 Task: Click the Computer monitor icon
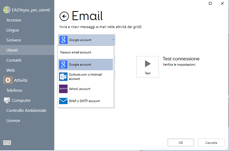(7, 100)
